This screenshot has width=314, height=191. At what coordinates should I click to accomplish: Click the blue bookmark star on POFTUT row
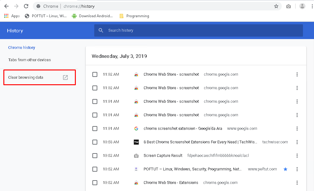pyautogui.click(x=285, y=169)
